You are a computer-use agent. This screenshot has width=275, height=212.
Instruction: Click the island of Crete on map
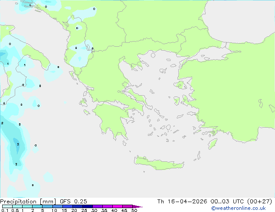click(159, 164)
